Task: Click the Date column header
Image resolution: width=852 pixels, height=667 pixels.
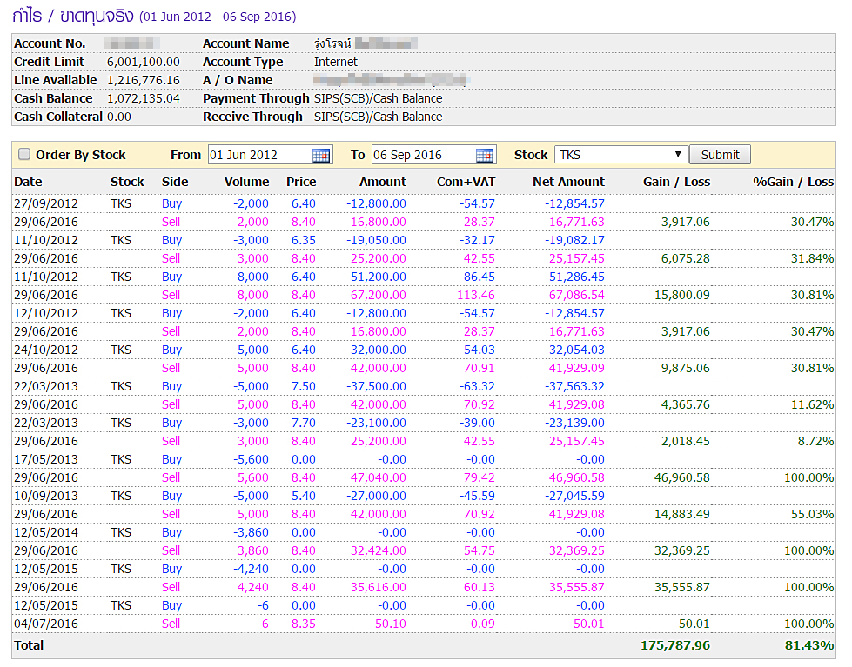Action: (28, 182)
